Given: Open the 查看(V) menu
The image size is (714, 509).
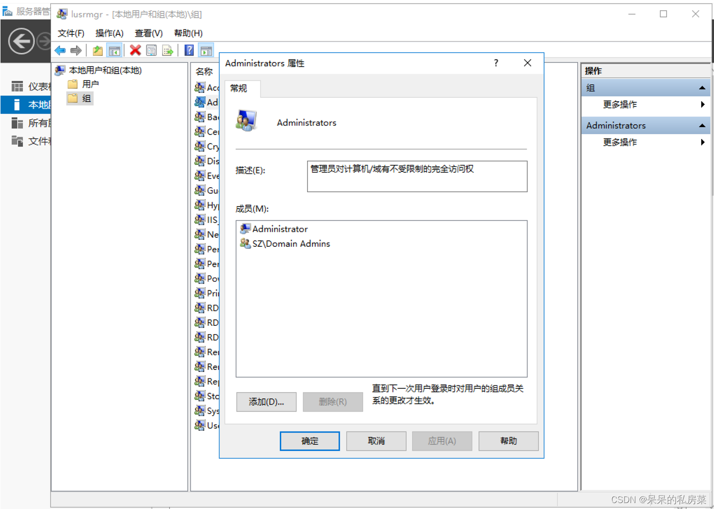Looking at the screenshot, I should [x=149, y=33].
